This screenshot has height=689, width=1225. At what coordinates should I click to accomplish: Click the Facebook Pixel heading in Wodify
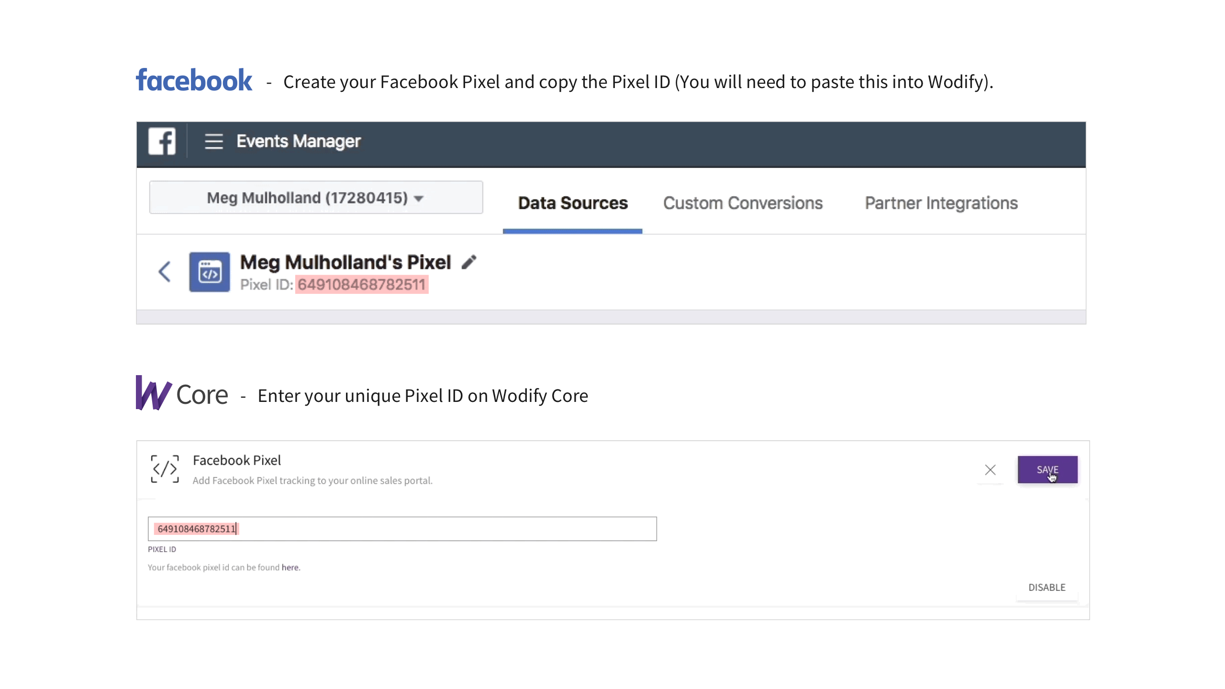237,460
